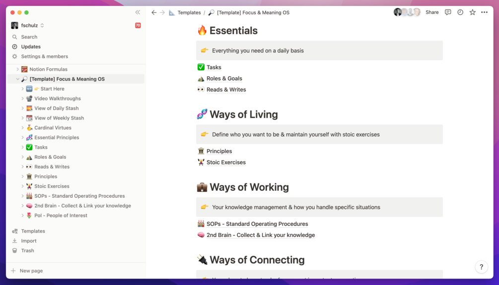Click the tulip icon of PoI page

tap(29, 216)
